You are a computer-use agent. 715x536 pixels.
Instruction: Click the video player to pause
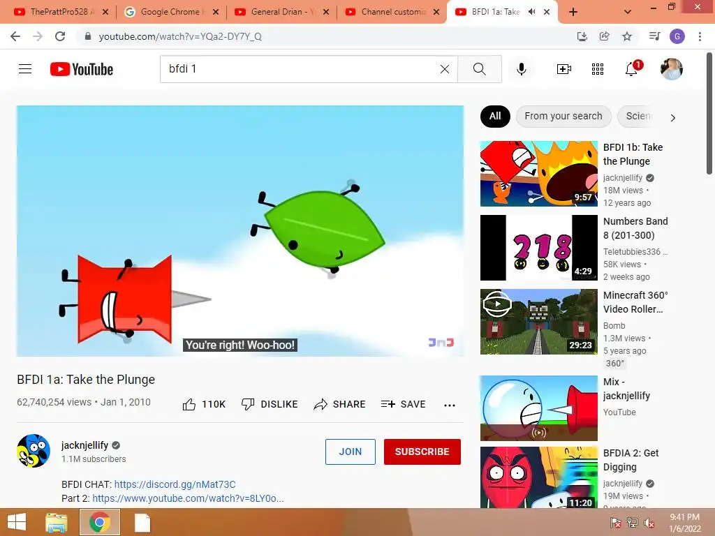click(x=240, y=230)
